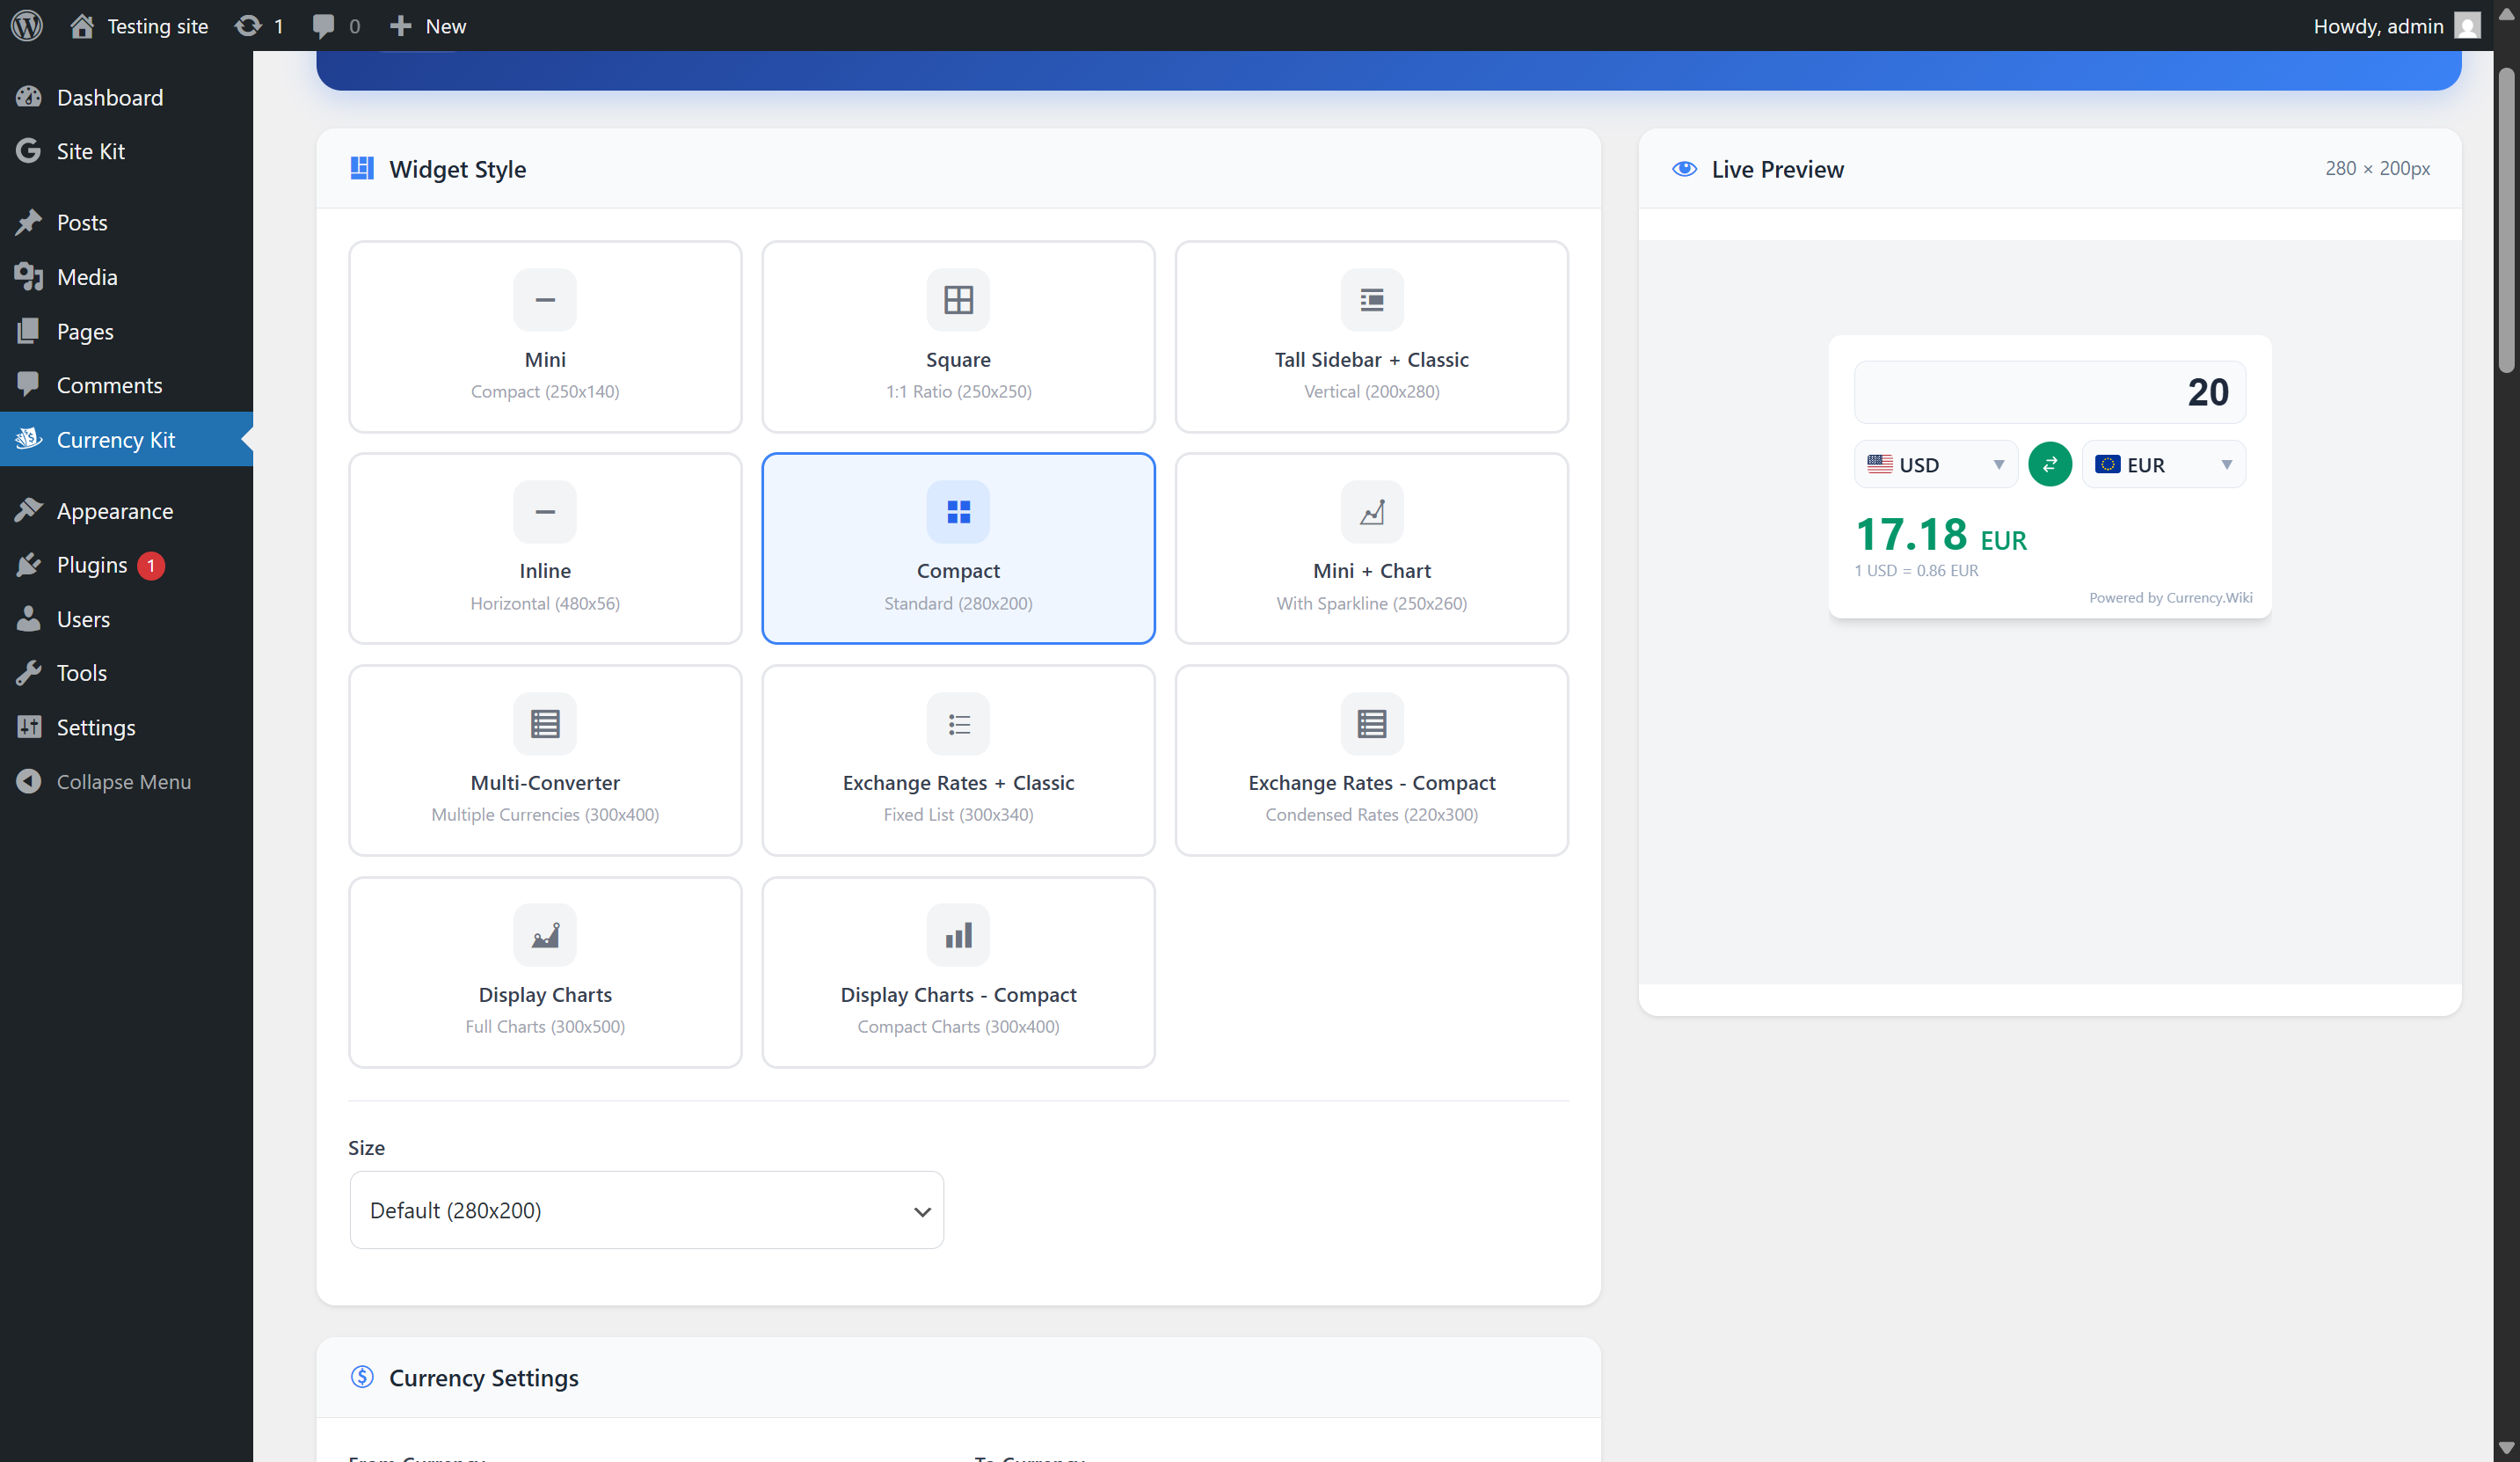The width and height of the screenshot is (2520, 1462).
Task: Click the amount input showing 20
Action: tap(2049, 392)
